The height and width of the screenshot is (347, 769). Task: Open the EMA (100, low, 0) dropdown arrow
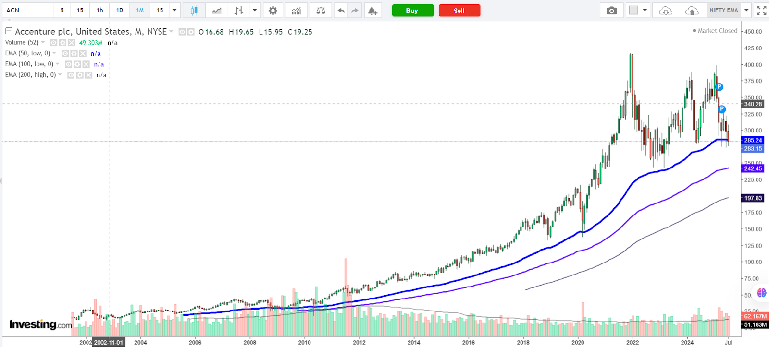58,64
